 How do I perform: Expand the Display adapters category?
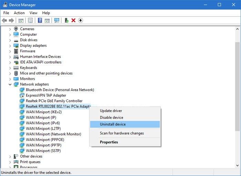pyautogui.click(x=10, y=45)
